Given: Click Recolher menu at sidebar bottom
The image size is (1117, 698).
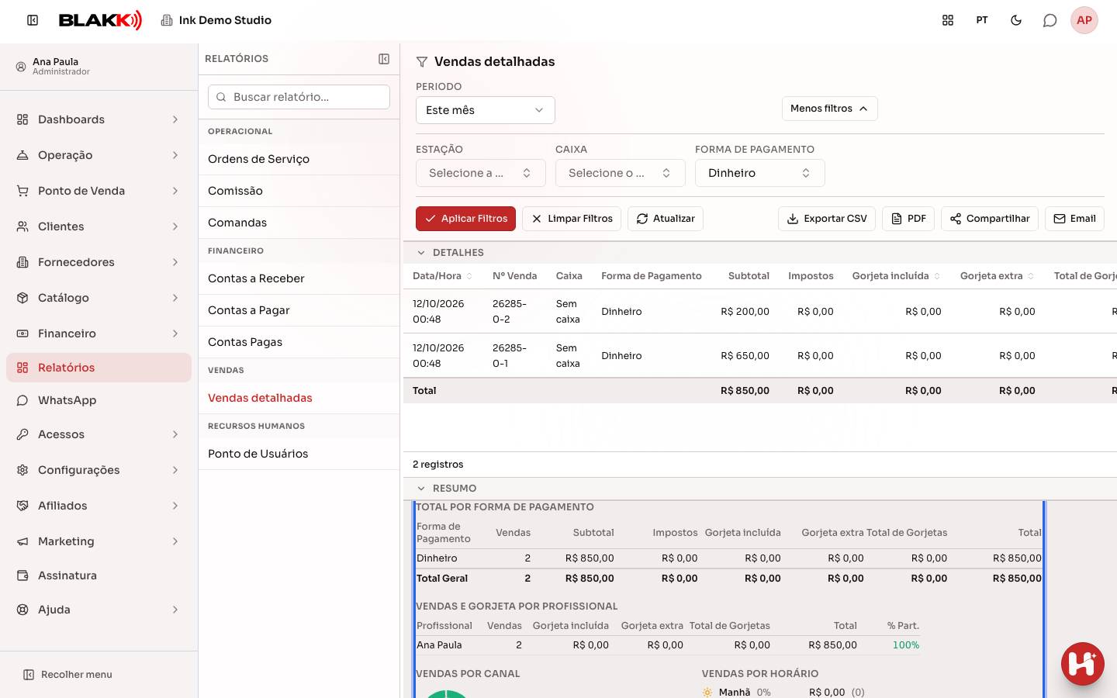Looking at the screenshot, I should [68, 675].
